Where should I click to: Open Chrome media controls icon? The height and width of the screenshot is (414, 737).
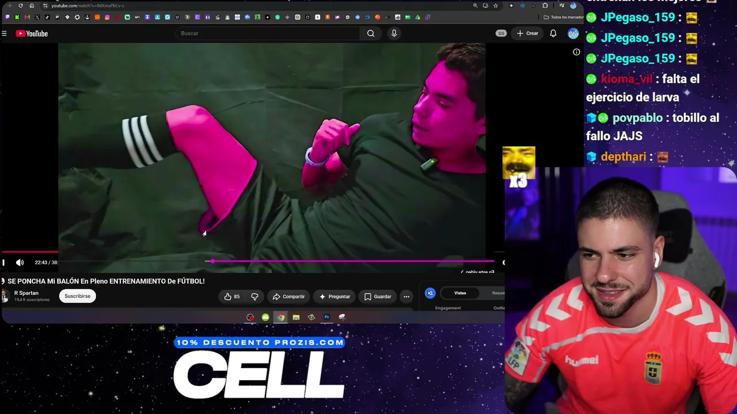pos(561,6)
